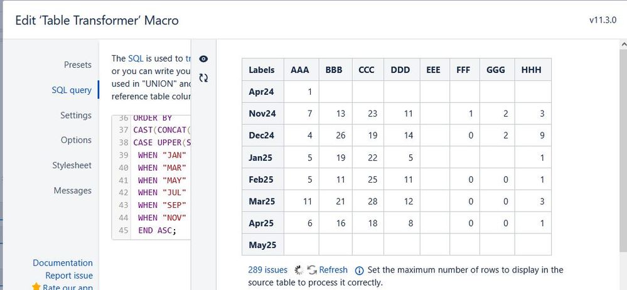Click the BBB column header
The height and width of the screenshot is (290, 627).
[335, 70]
